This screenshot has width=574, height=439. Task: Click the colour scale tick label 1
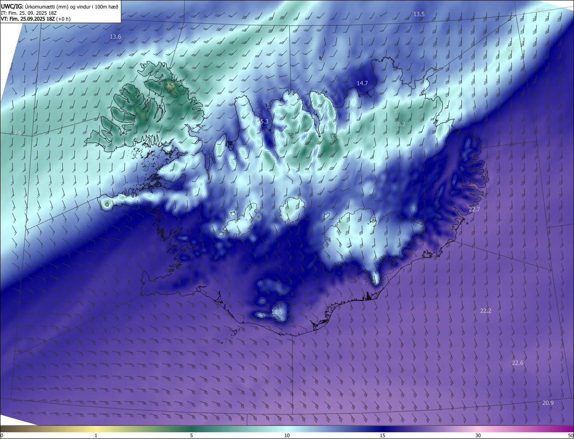tap(96, 435)
